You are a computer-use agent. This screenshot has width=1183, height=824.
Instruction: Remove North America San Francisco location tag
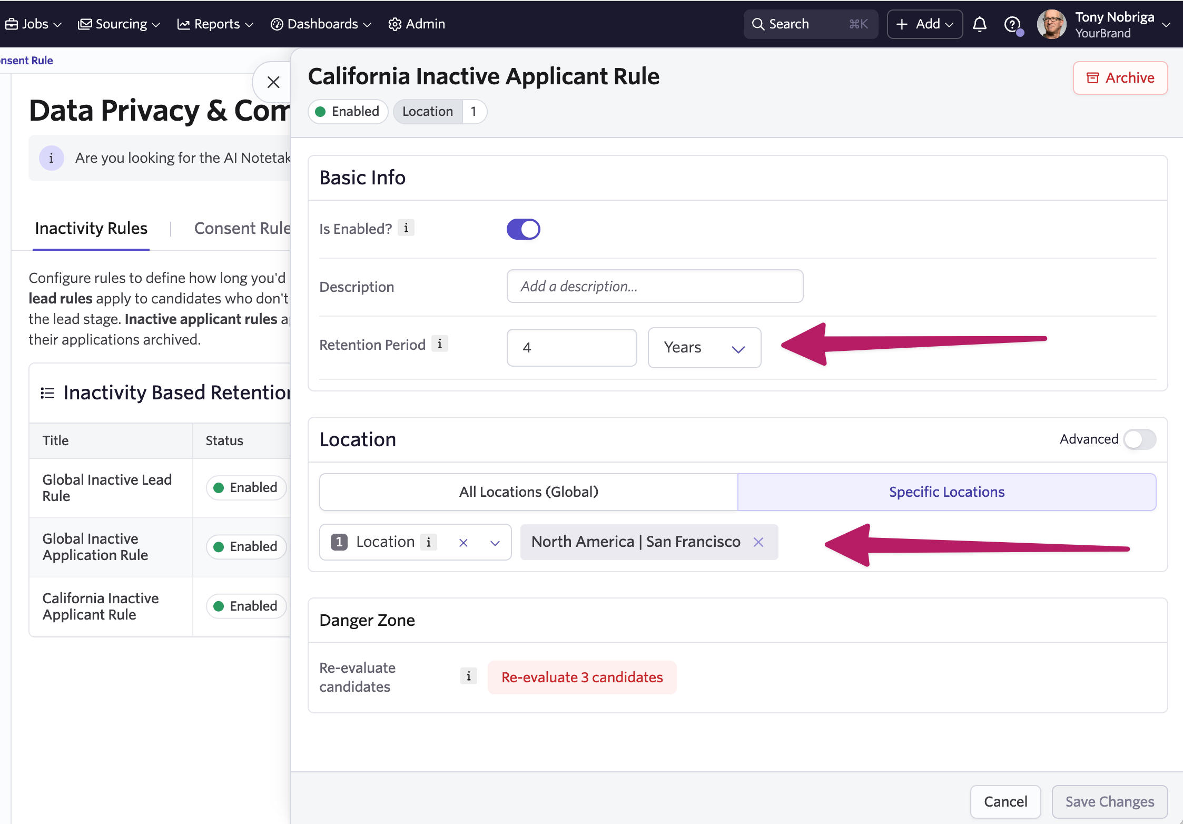coord(758,542)
